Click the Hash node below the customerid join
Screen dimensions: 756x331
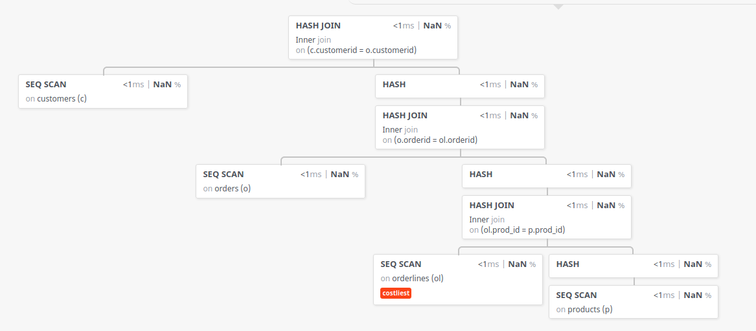click(395, 84)
